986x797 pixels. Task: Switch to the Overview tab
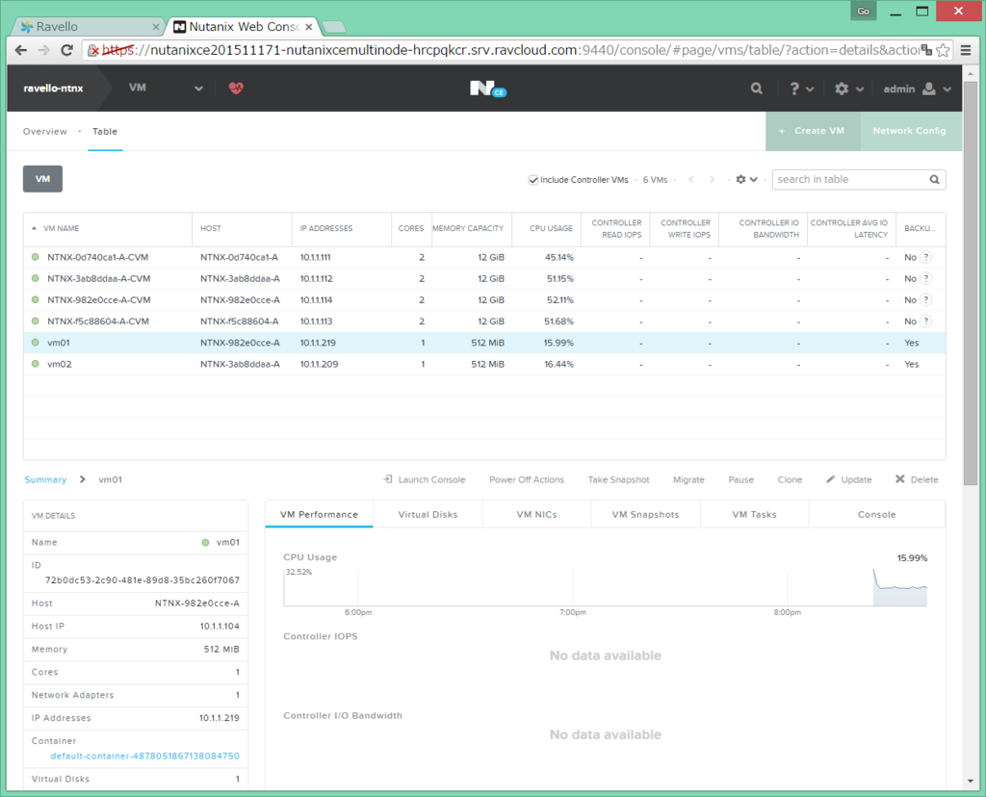click(x=44, y=131)
